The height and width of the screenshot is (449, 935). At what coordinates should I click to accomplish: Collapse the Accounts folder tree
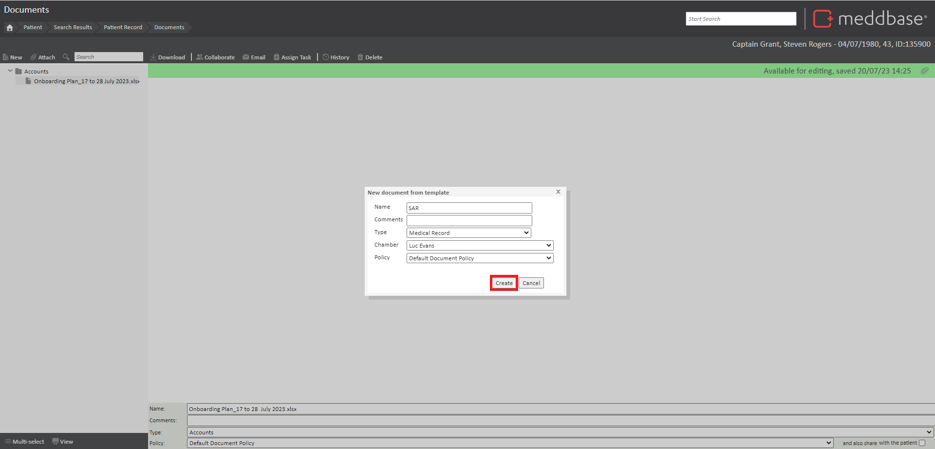point(10,71)
